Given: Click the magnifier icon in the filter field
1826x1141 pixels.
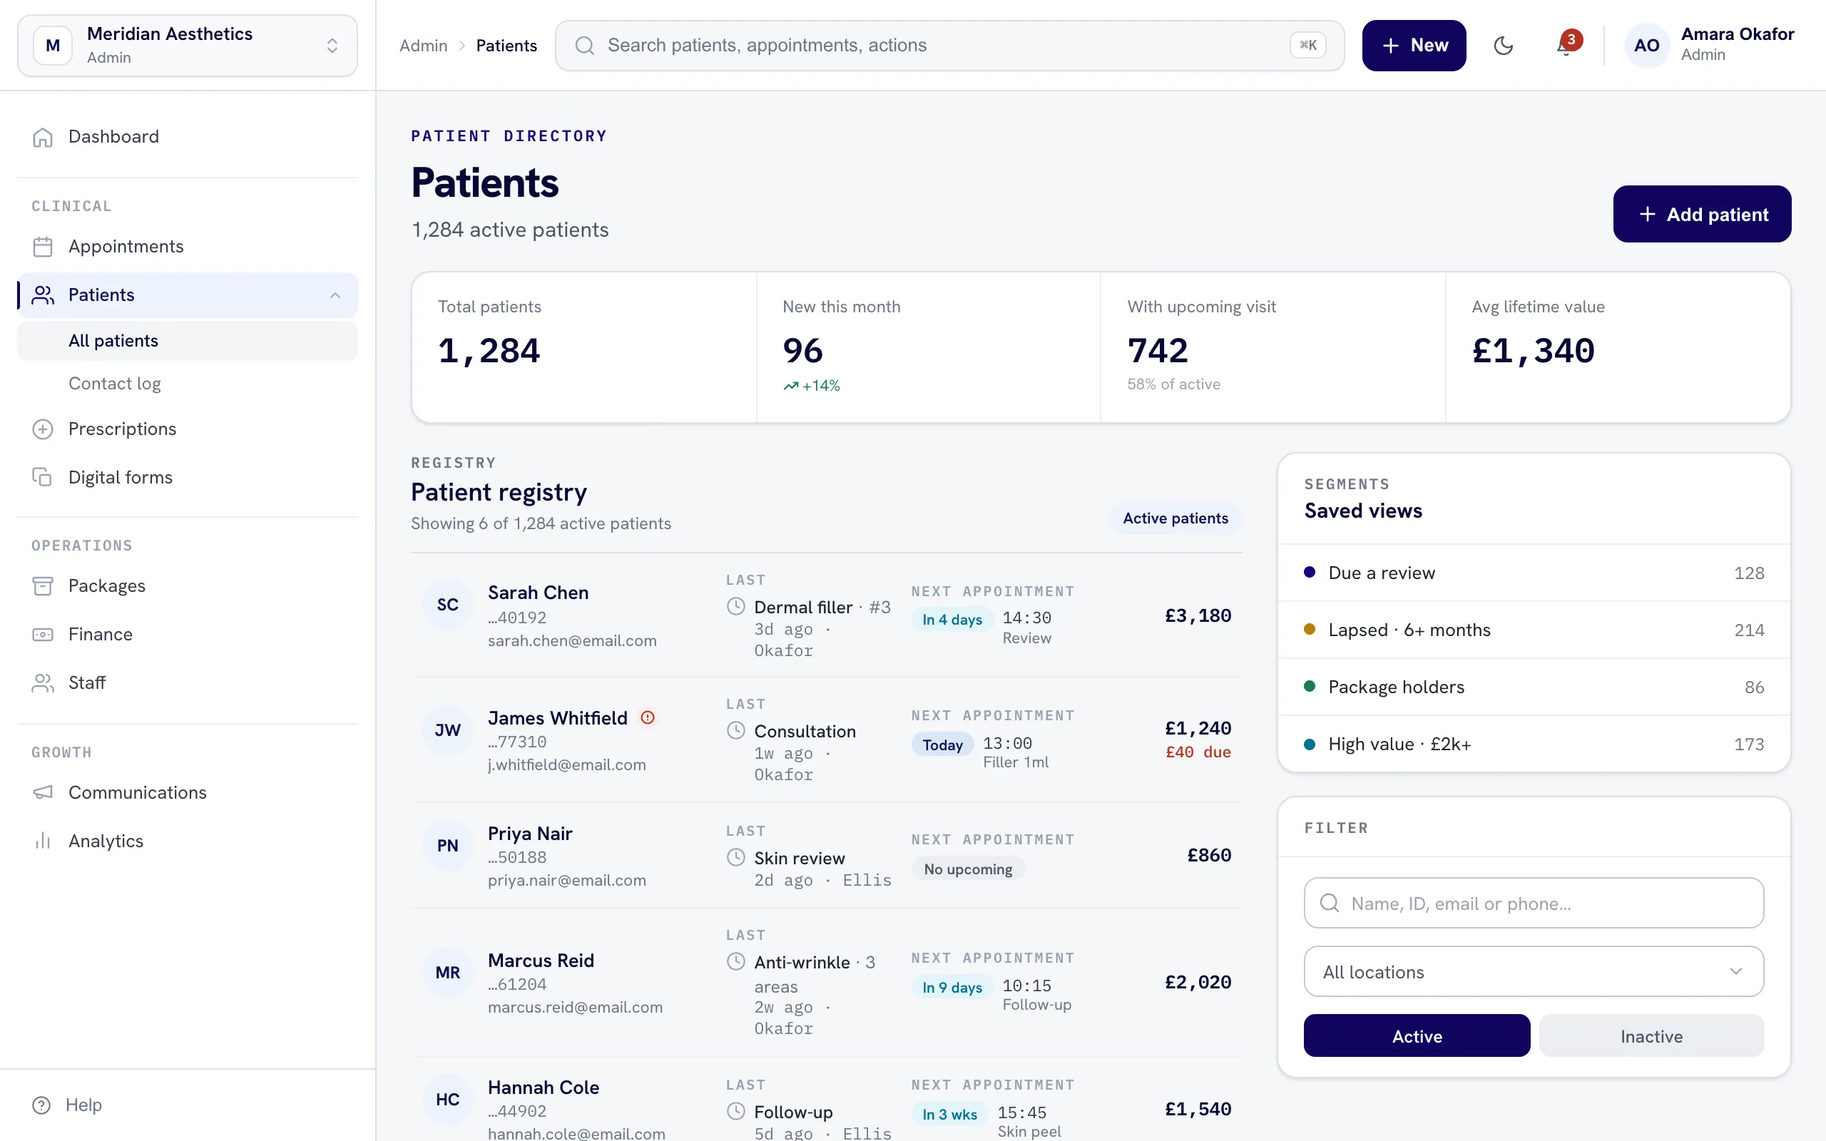Looking at the screenshot, I should tap(1330, 904).
